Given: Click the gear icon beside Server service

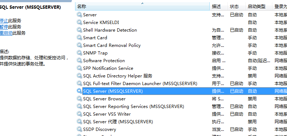Looking at the screenshot, I should click(79, 15).
